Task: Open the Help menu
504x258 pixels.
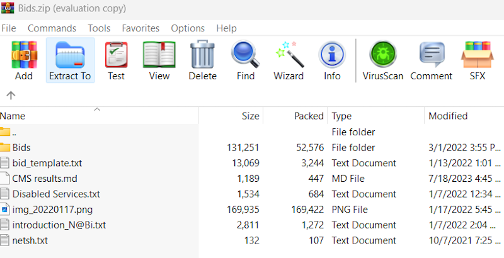Action: click(226, 28)
